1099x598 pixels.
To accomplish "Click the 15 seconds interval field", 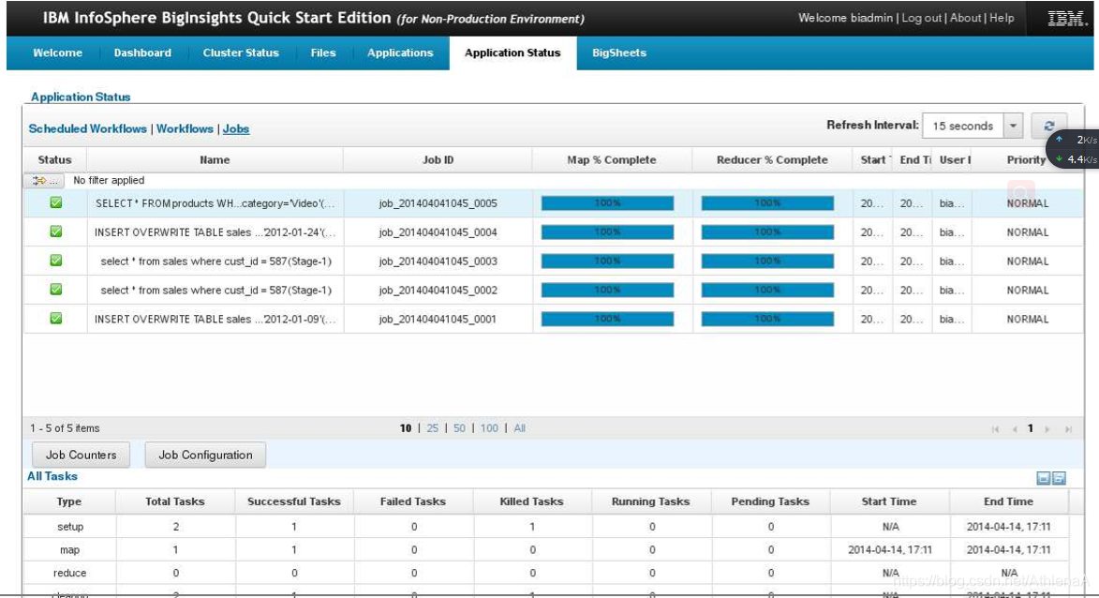I will click(963, 127).
